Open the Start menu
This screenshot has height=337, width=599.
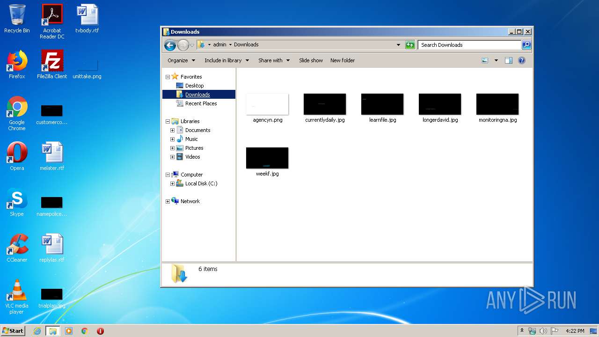point(13,330)
